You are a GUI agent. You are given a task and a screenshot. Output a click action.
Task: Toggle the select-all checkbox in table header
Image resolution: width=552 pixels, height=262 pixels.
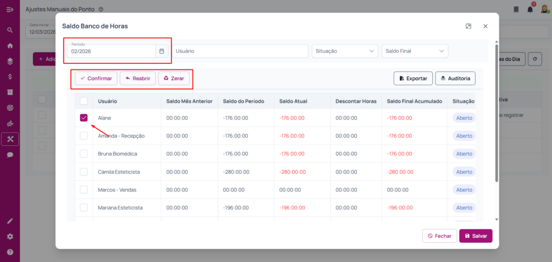84,101
